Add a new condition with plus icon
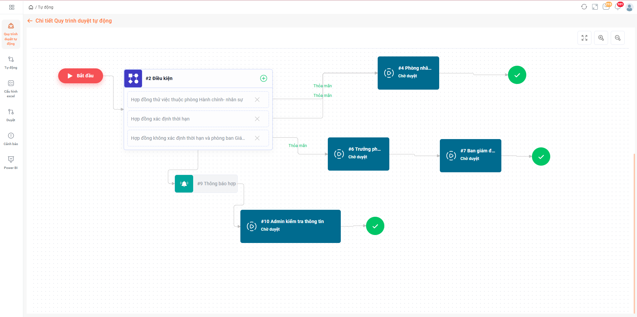 point(263,78)
